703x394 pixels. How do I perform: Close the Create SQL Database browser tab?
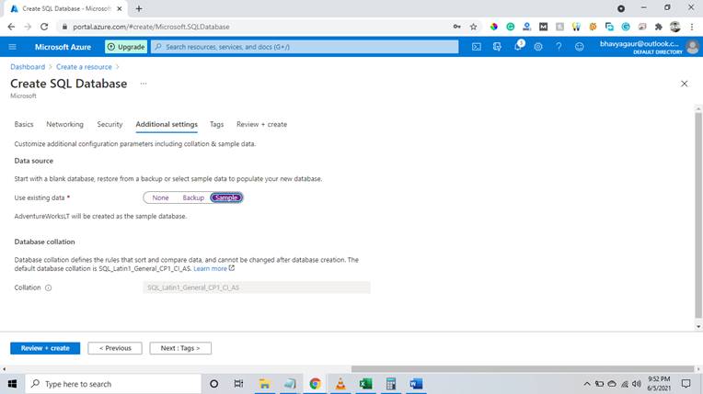click(x=120, y=8)
